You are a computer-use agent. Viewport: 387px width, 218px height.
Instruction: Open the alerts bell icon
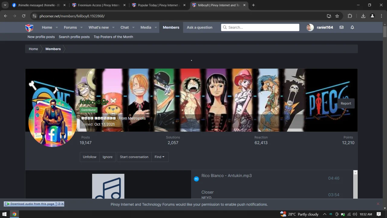352,27
